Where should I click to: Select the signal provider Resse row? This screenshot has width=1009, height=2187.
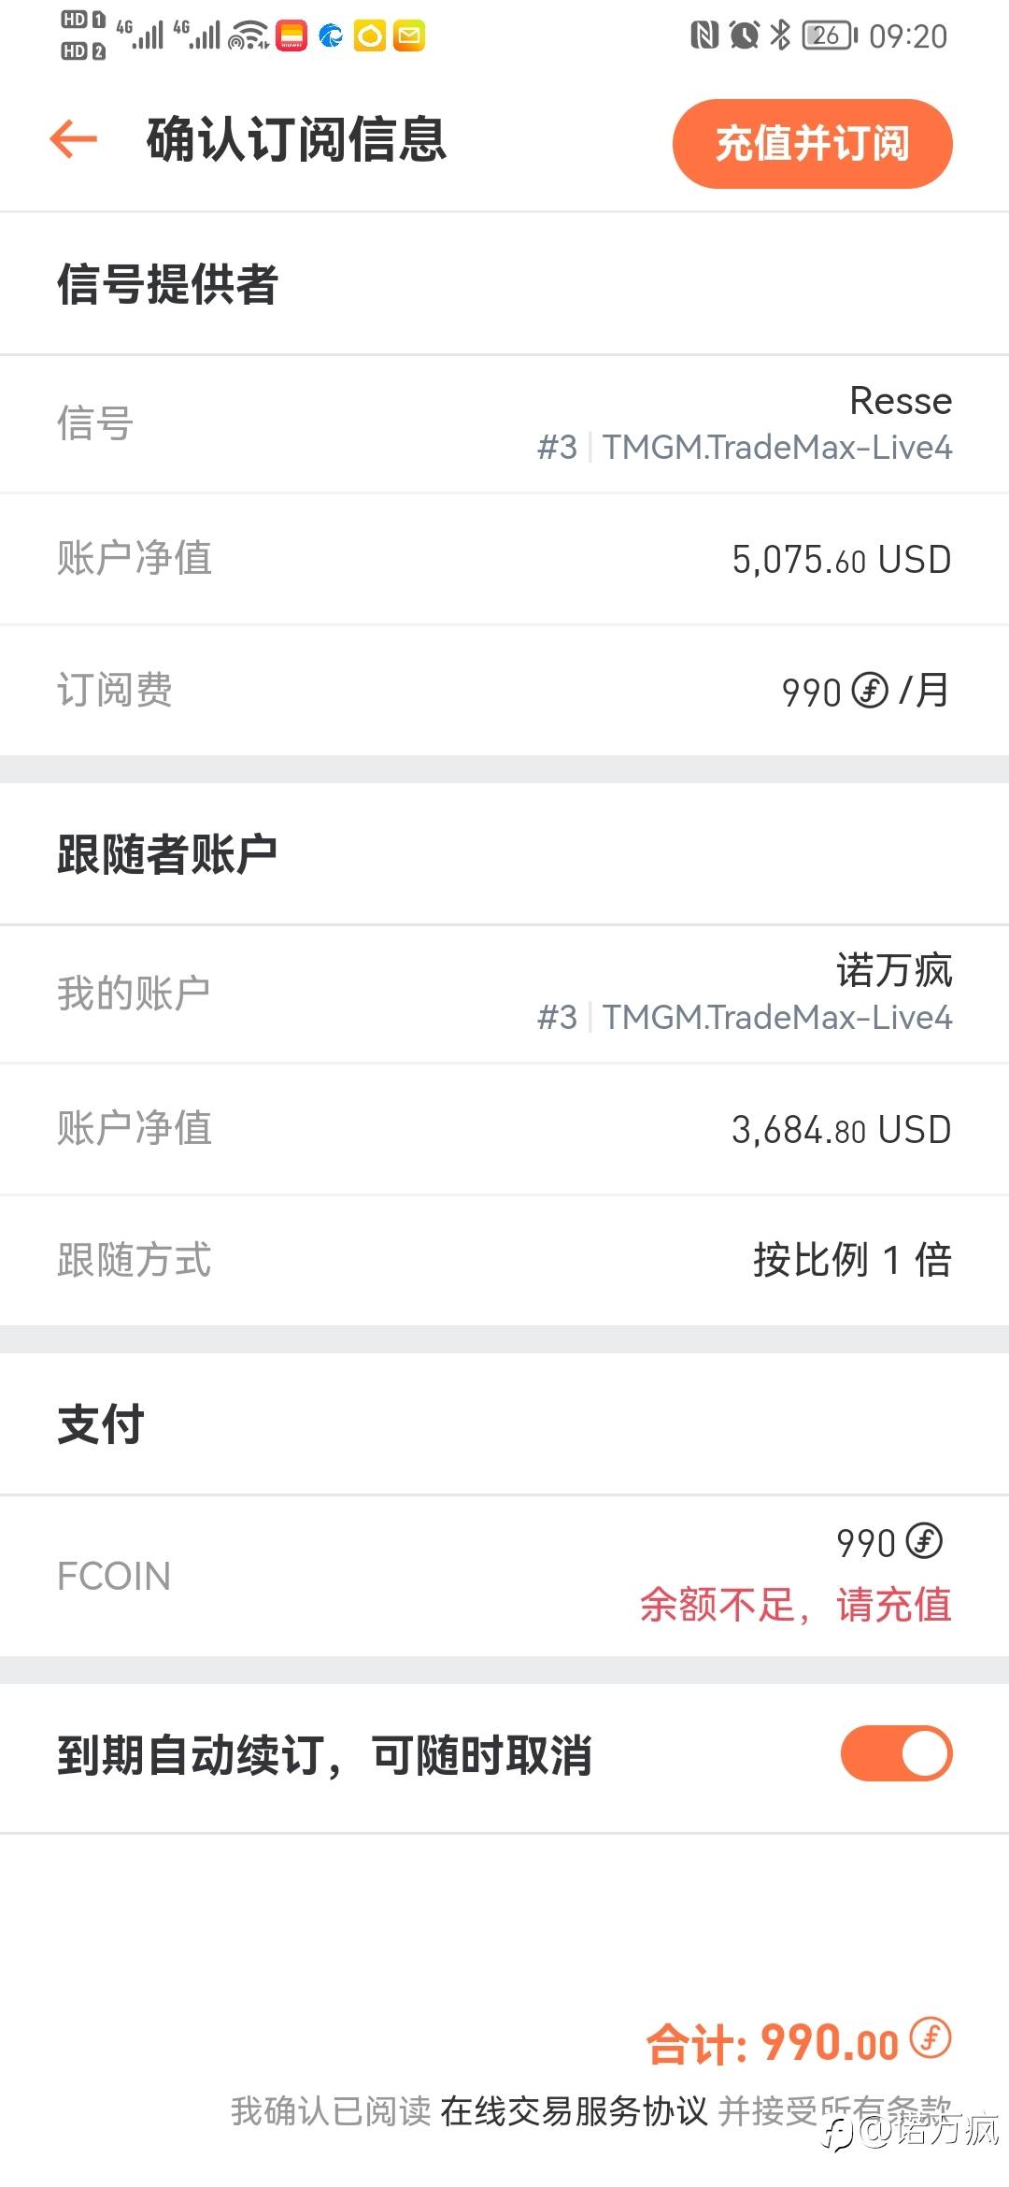(x=504, y=423)
